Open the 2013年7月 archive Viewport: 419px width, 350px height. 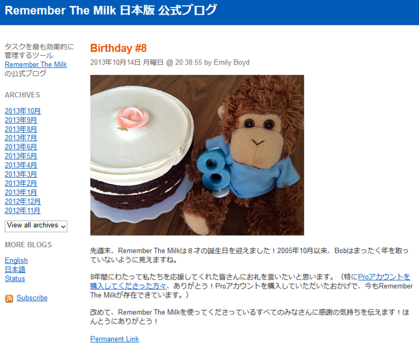click(x=21, y=138)
